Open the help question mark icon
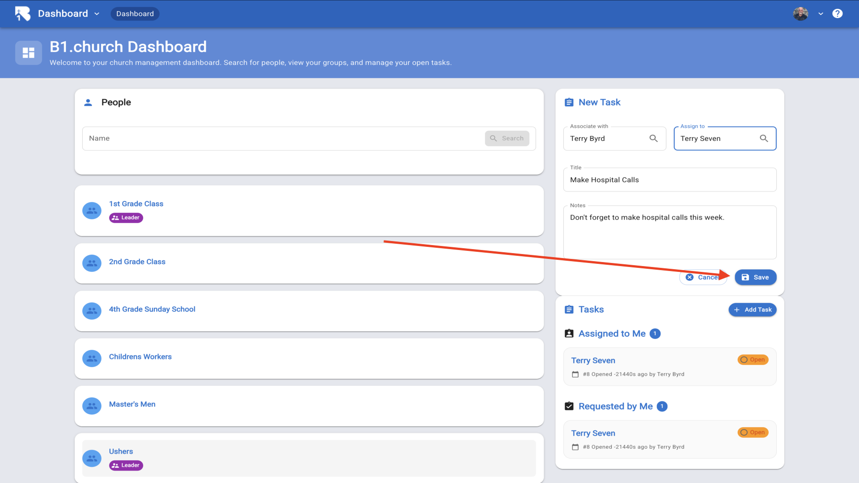 pyautogui.click(x=837, y=13)
